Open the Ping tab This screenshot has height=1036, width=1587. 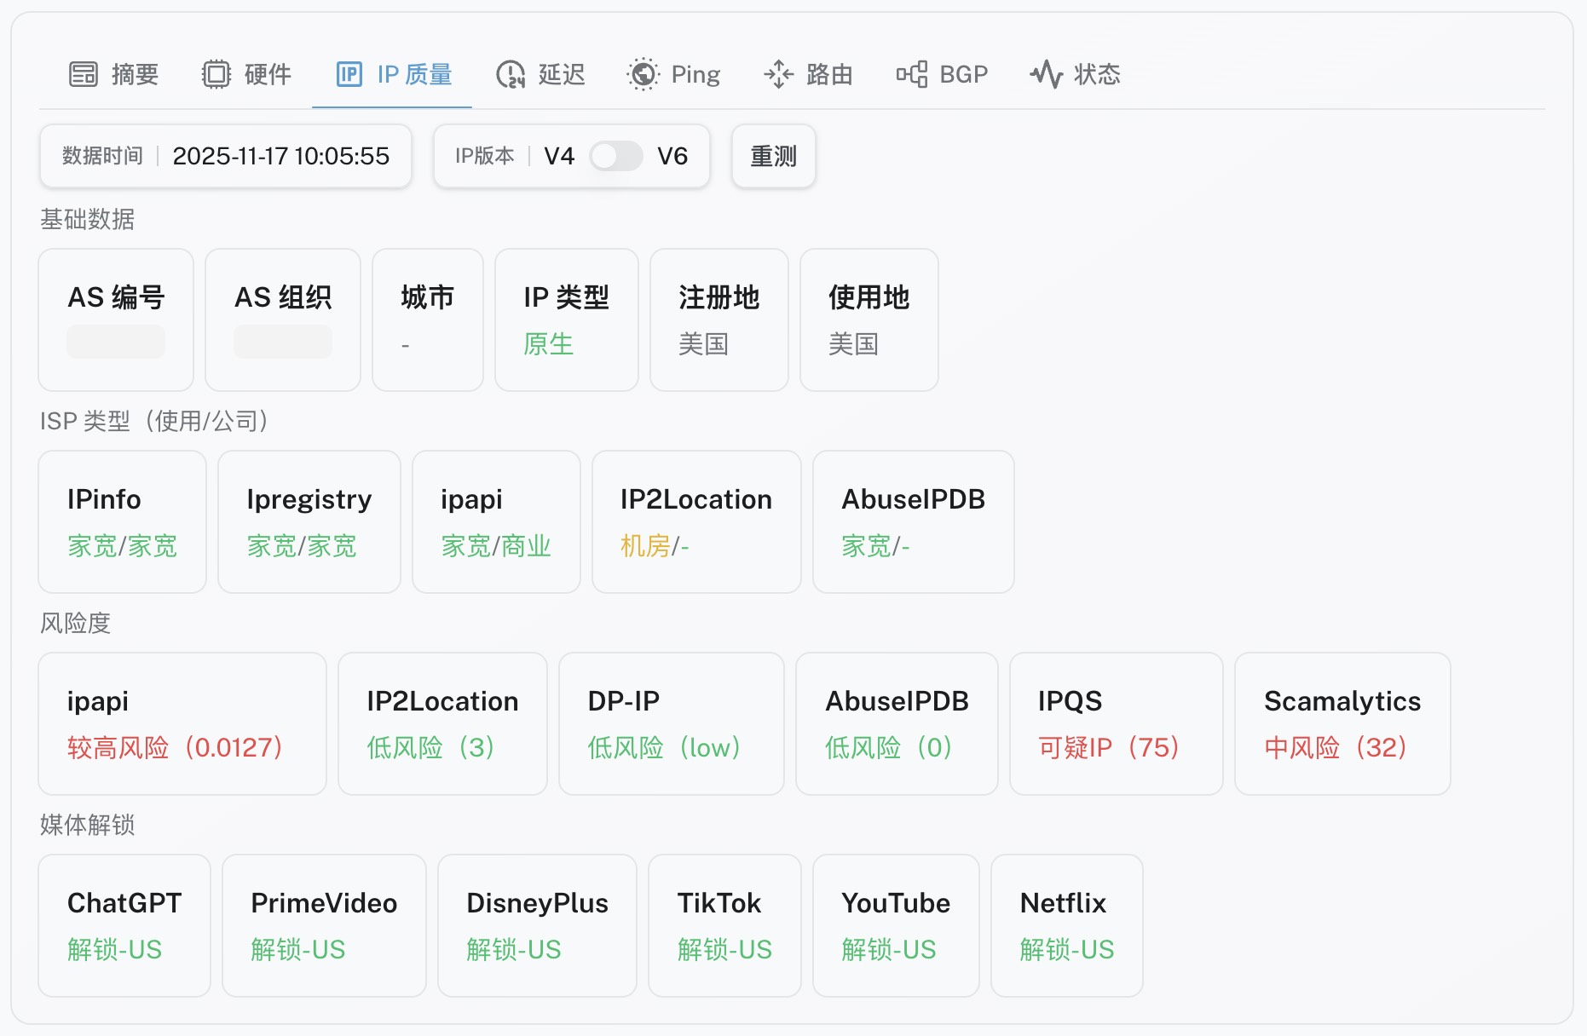point(695,75)
